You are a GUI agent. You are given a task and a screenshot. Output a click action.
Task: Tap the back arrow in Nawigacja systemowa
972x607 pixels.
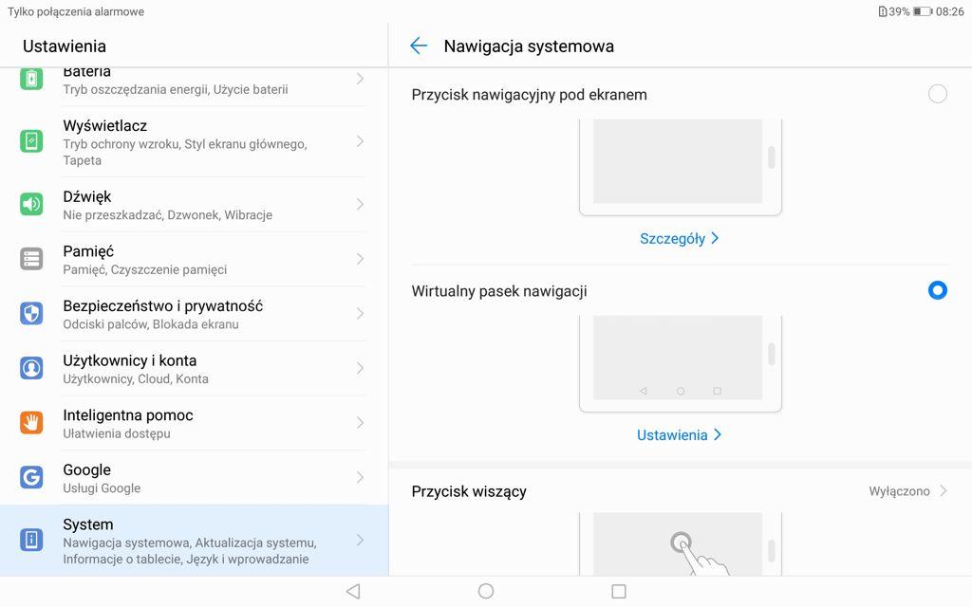(419, 46)
